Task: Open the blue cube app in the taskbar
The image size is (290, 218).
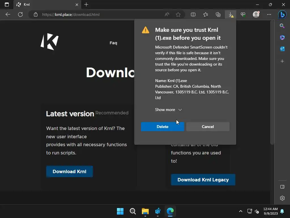Action: pyautogui.click(x=158, y=211)
